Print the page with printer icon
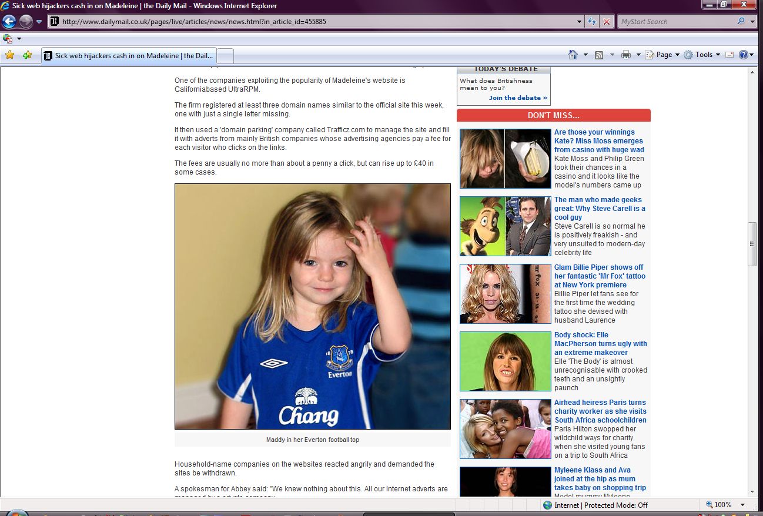 coord(625,55)
